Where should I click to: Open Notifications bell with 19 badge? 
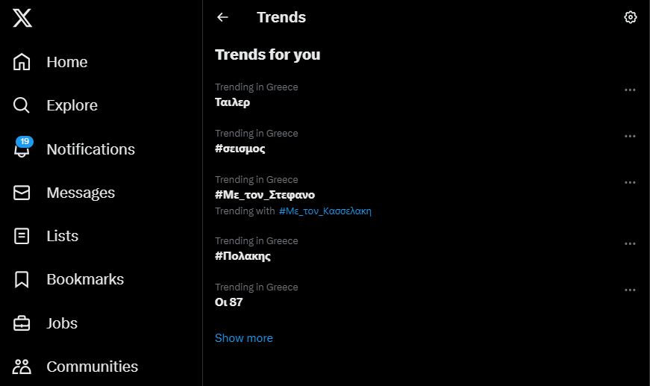(x=22, y=149)
